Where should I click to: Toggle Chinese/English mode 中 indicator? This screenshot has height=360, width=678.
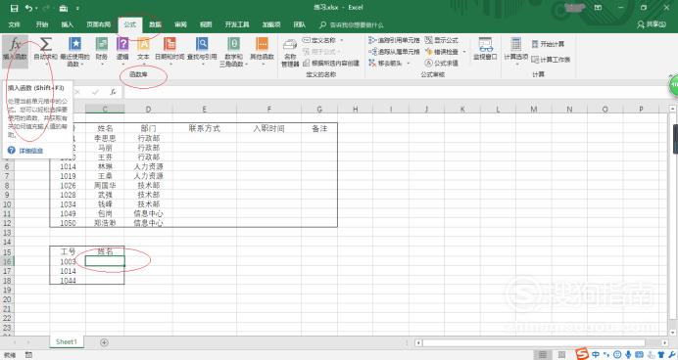click(596, 354)
